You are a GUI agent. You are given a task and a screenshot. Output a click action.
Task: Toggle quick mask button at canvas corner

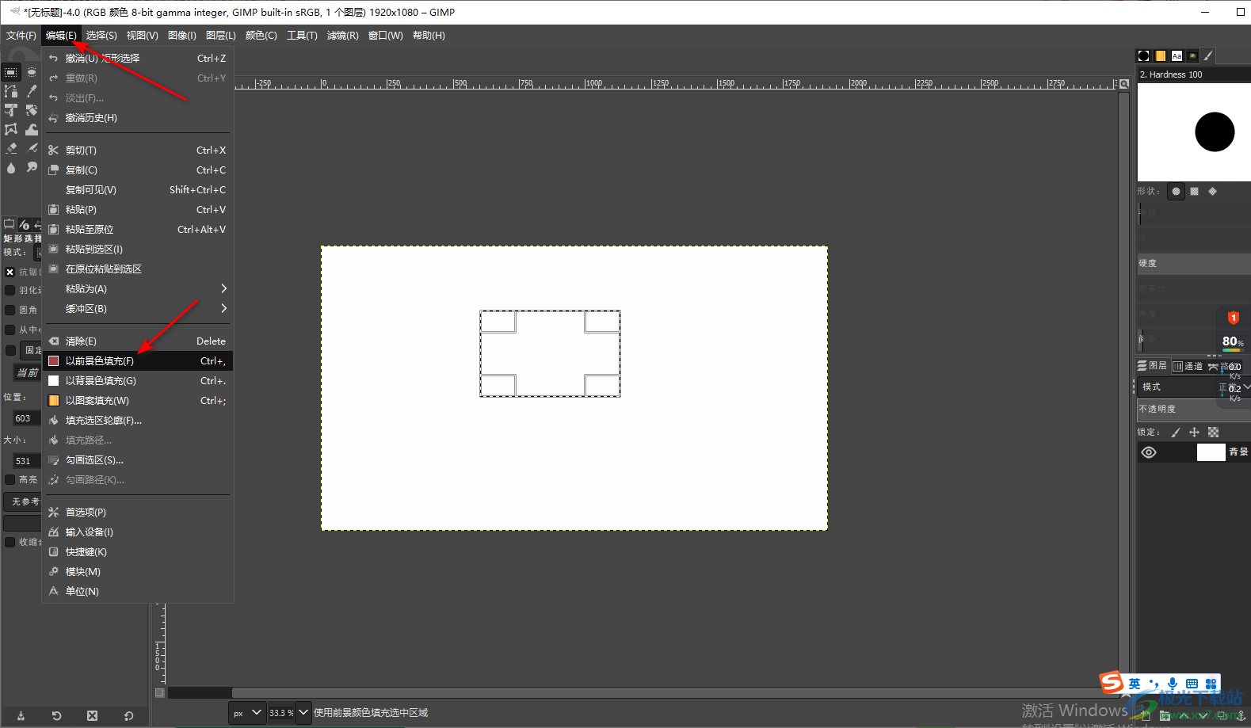point(159,692)
